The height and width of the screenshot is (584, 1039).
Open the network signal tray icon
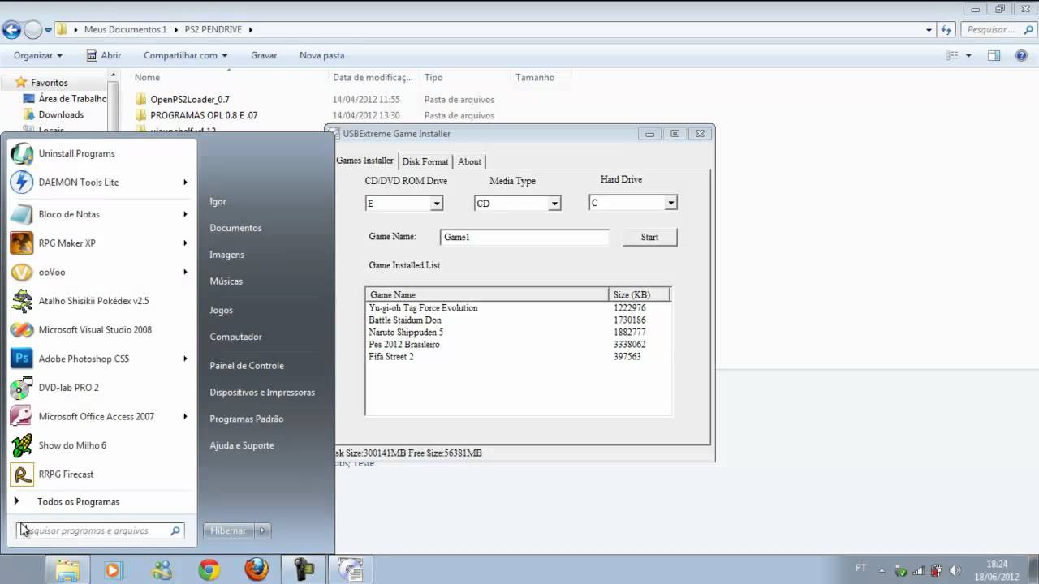coord(919,570)
